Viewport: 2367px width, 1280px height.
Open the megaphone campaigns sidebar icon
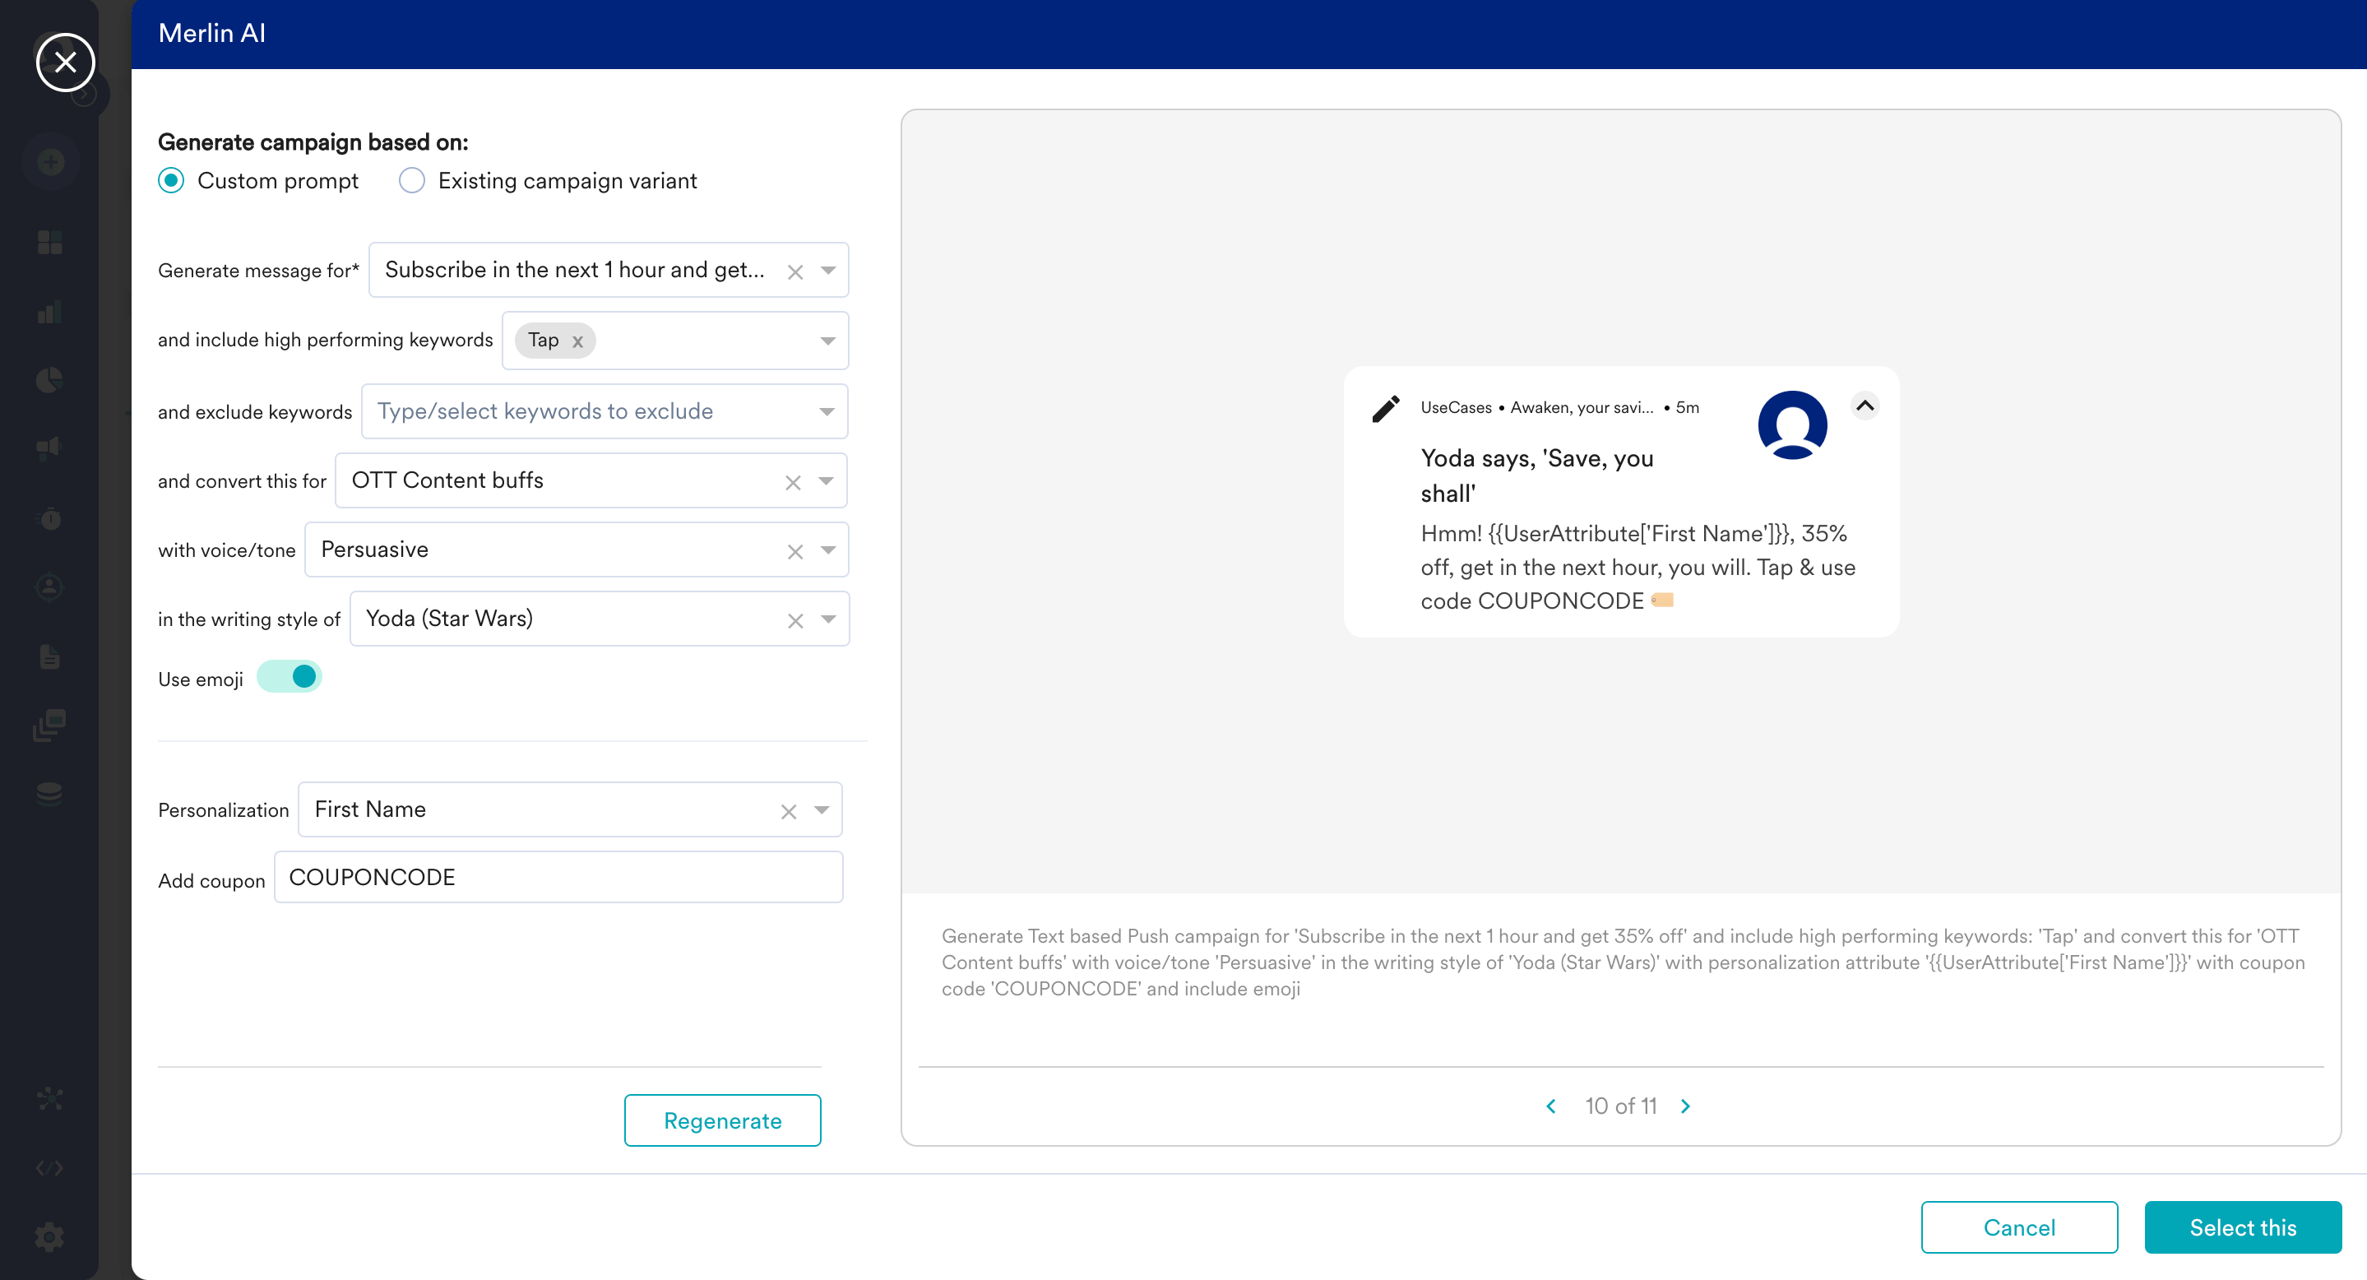click(x=49, y=448)
